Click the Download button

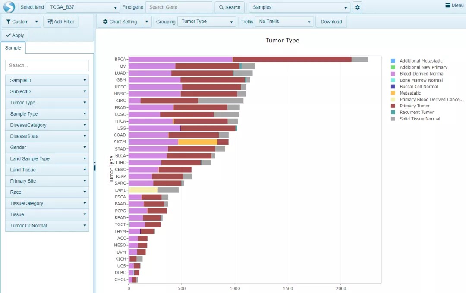pyautogui.click(x=331, y=22)
